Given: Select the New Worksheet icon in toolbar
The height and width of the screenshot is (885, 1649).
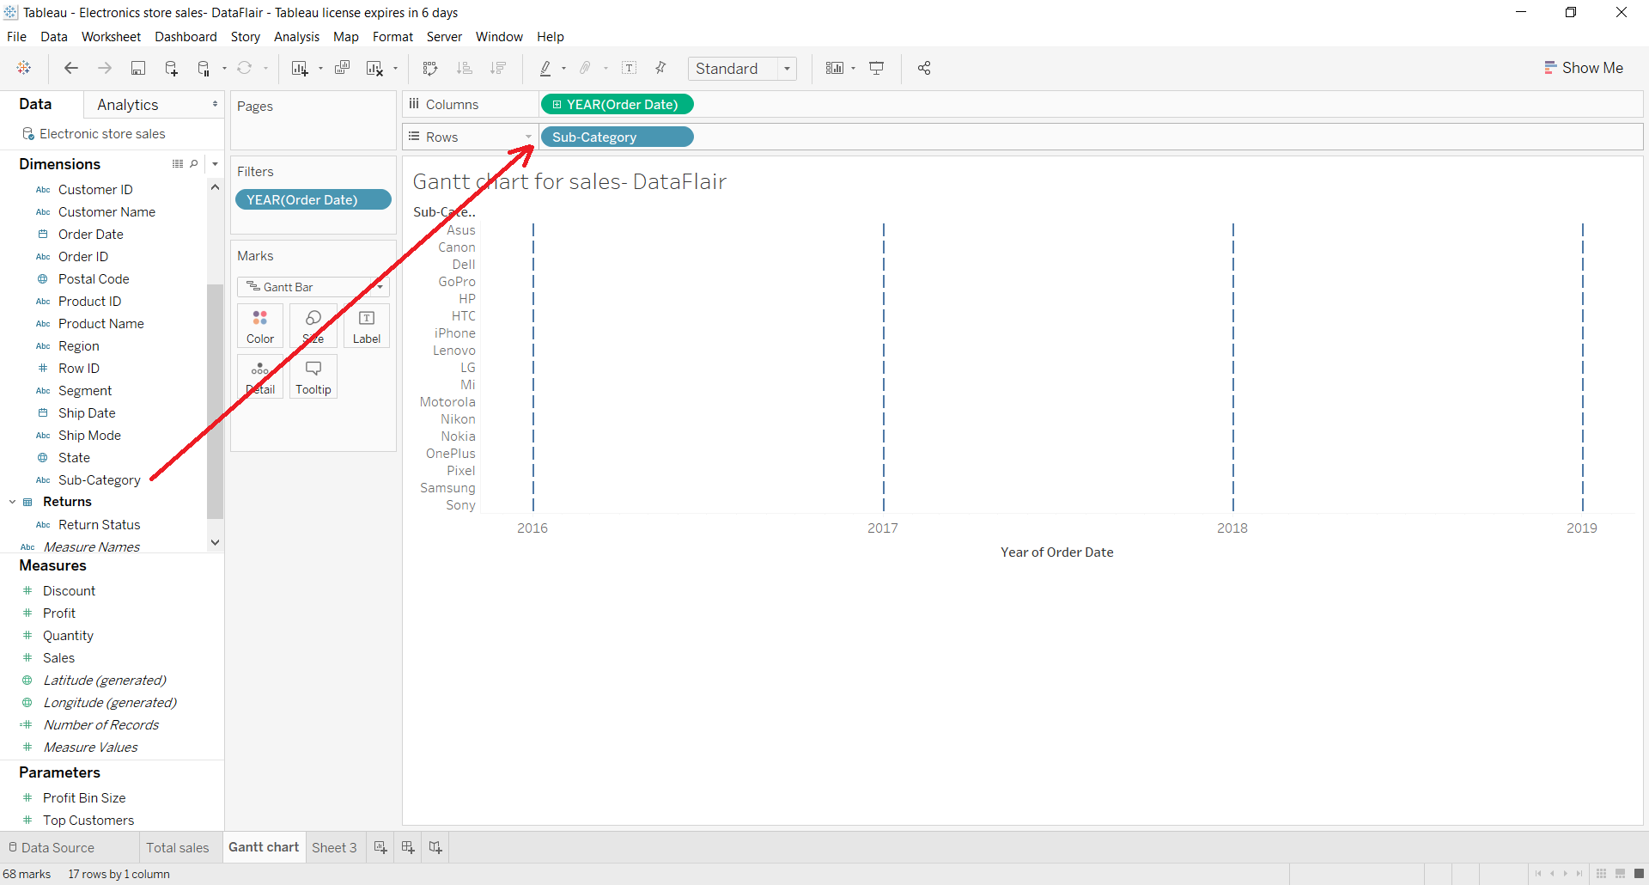Looking at the screenshot, I should click(301, 68).
